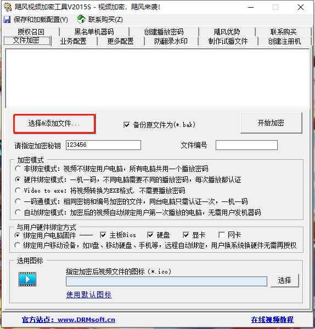Select 绑定用户移动设备 radio option
The height and width of the screenshot is (329, 315).
point(17,245)
